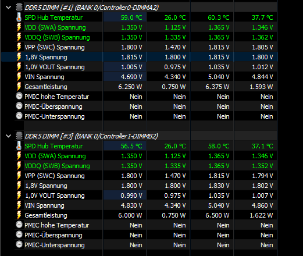The height and width of the screenshot is (256, 303).
Task: Click lightning icon of DIMM #3 VDD (SWA) Spannung
Action: pyautogui.click(x=19, y=156)
